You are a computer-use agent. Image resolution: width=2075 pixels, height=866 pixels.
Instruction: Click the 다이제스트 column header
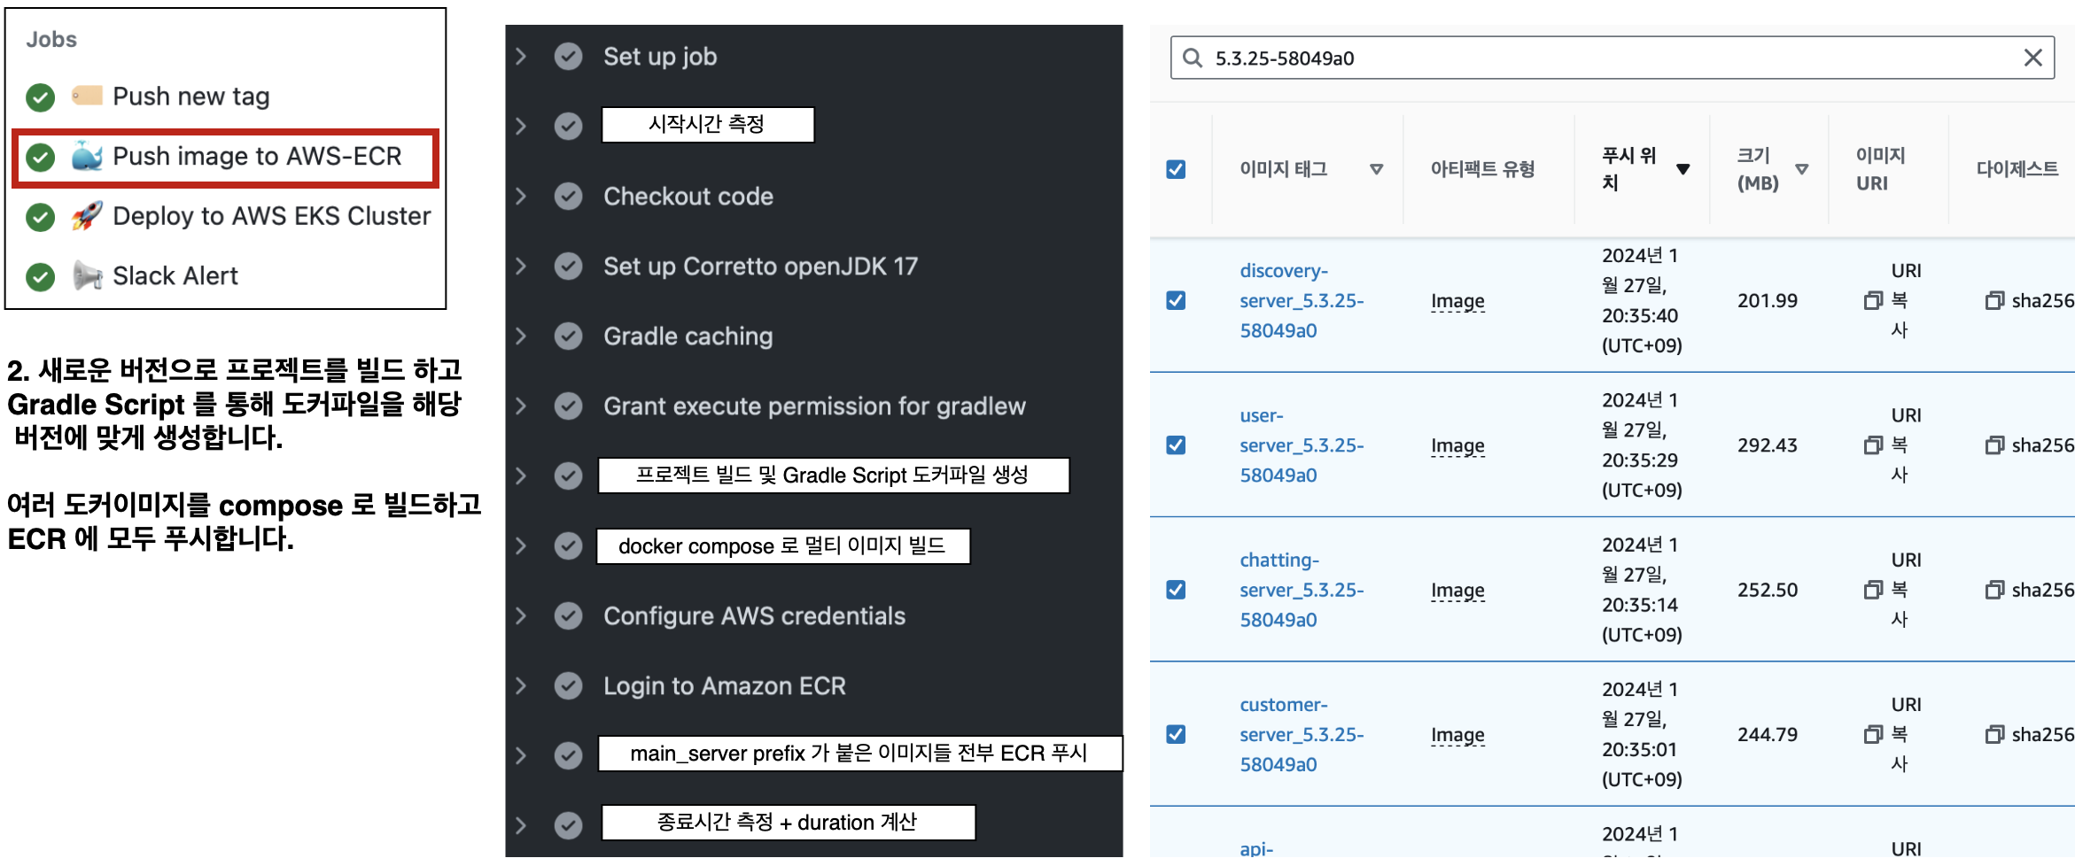2017,169
